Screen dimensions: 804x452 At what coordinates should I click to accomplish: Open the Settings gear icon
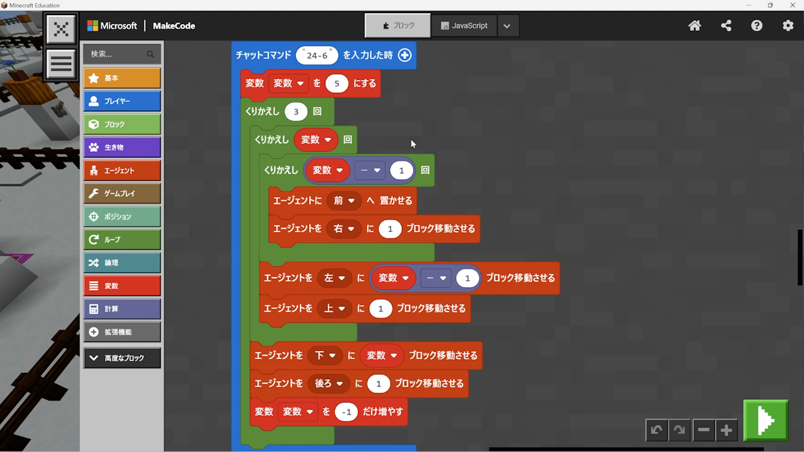point(788,26)
